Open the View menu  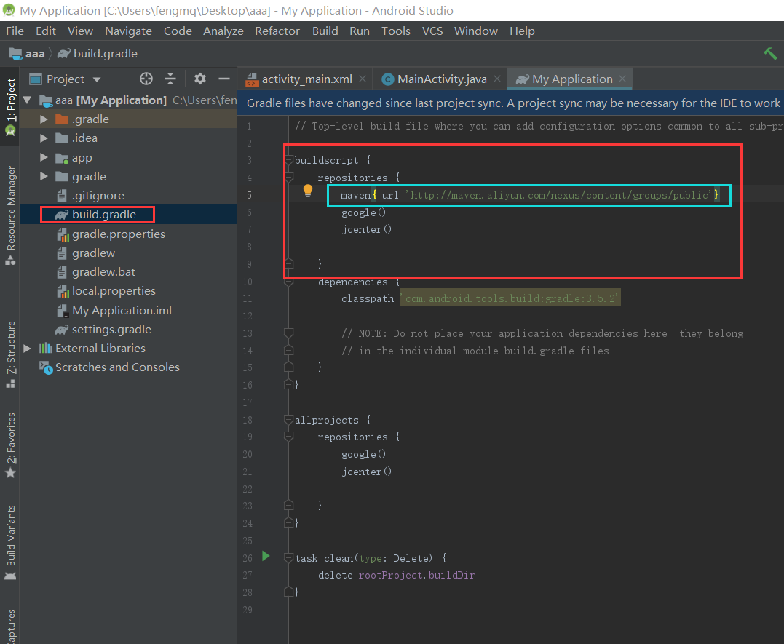[x=80, y=31]
